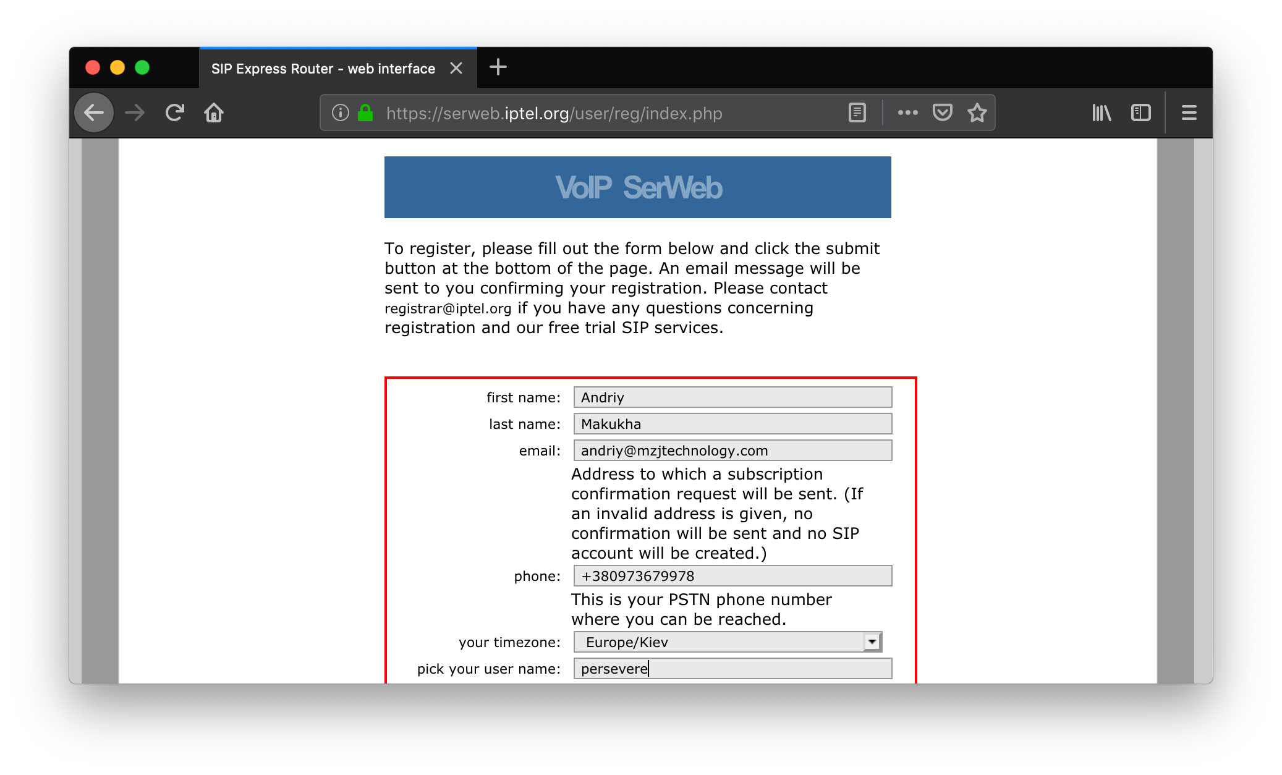Click the green secure connection padlock
Screen dimensions: 1282x775
(x=365, y=113)
